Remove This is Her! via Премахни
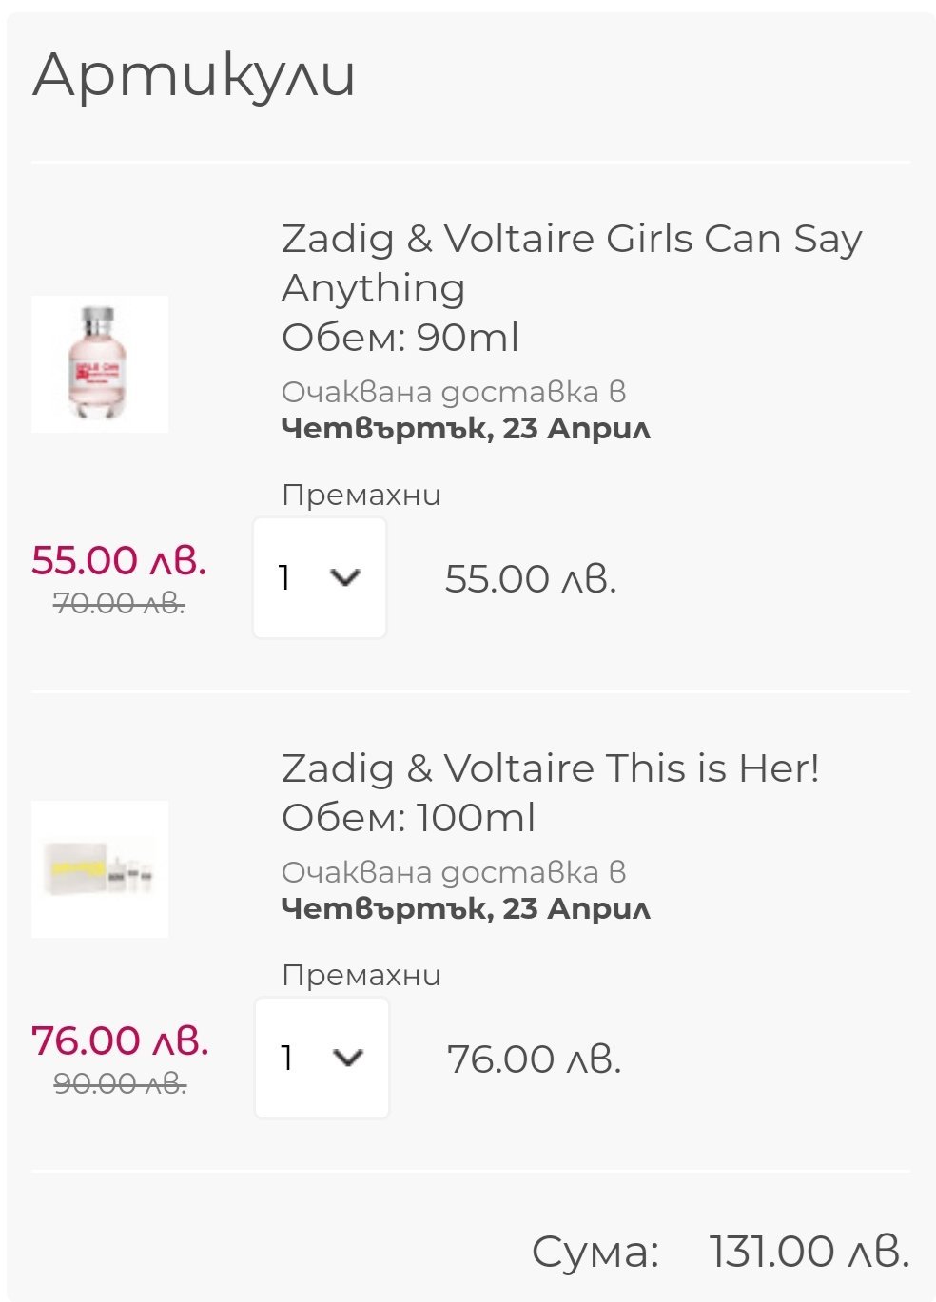 361,975
